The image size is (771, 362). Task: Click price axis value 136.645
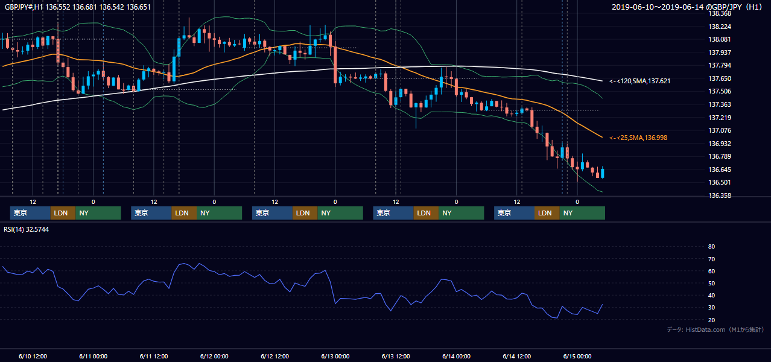719,170
